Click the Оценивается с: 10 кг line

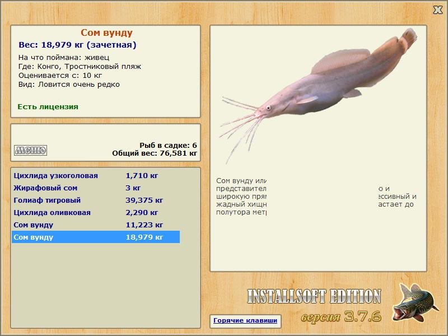(60, 76)
